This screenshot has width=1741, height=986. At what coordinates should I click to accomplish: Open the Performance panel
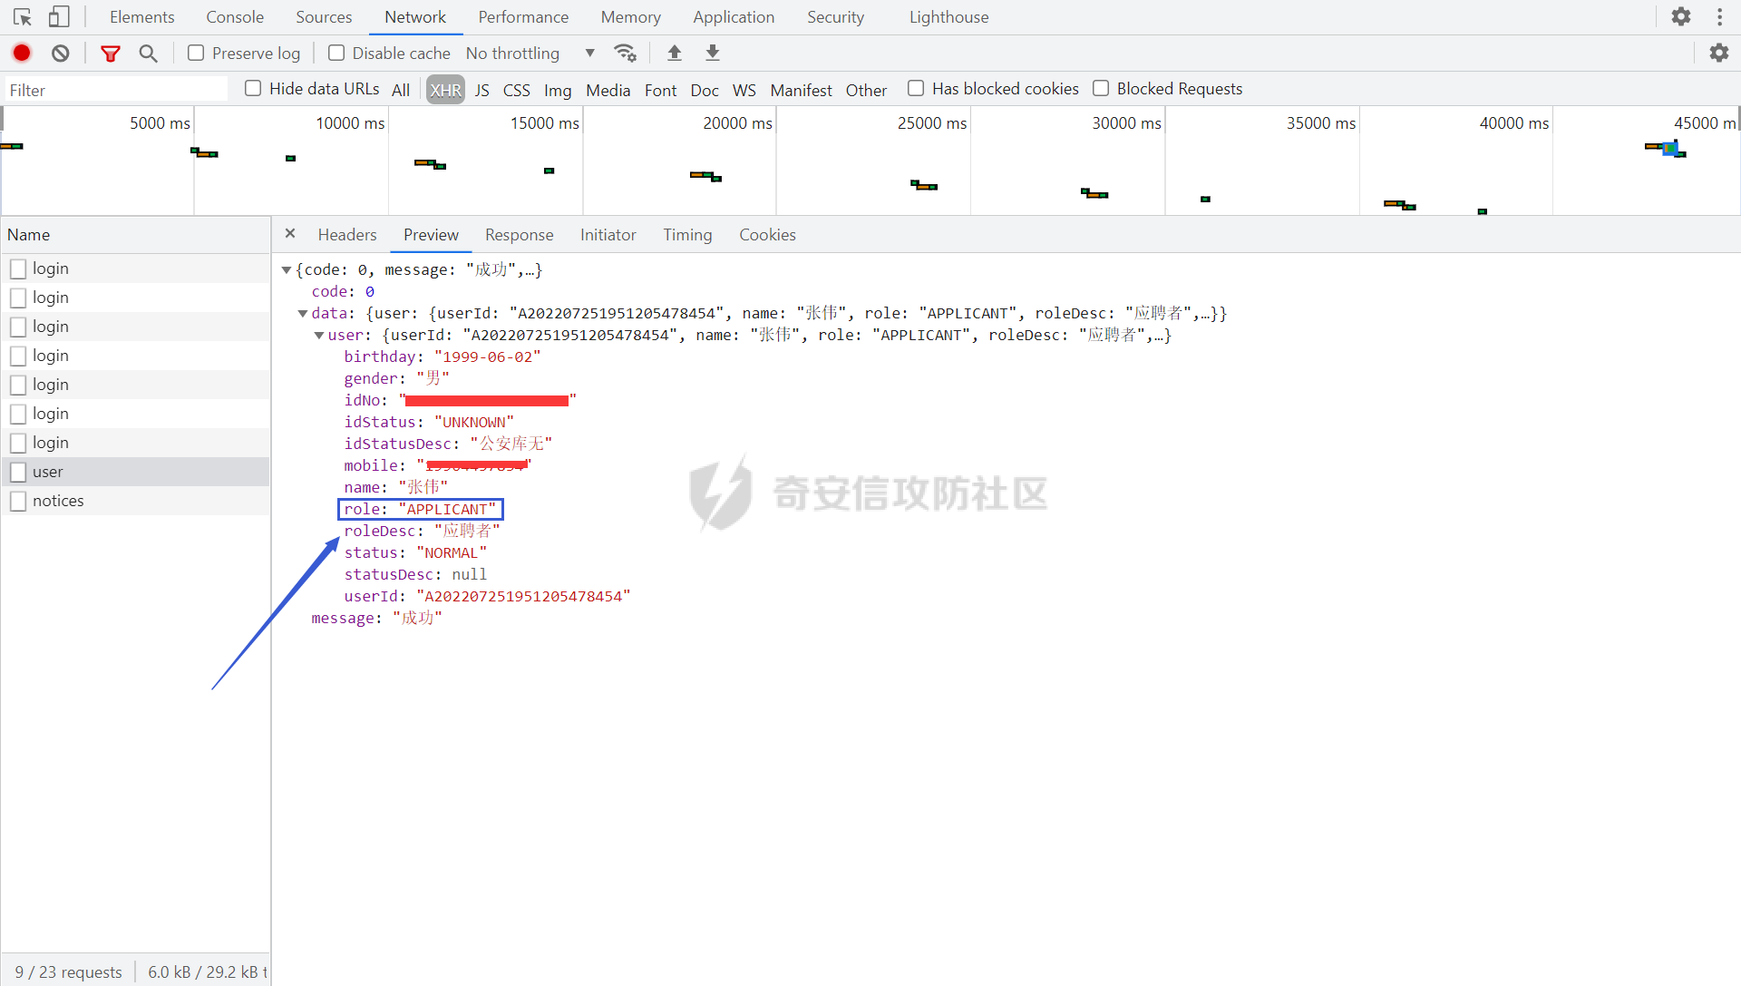(x=523, y=17)
